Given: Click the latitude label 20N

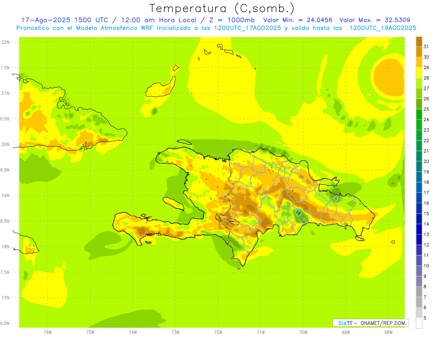Looking at the screenshot, I should tap(6, 144).
